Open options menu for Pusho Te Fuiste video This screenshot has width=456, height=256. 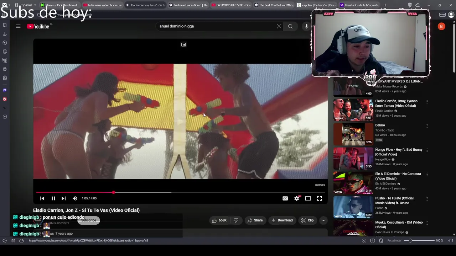pos(427,199)
